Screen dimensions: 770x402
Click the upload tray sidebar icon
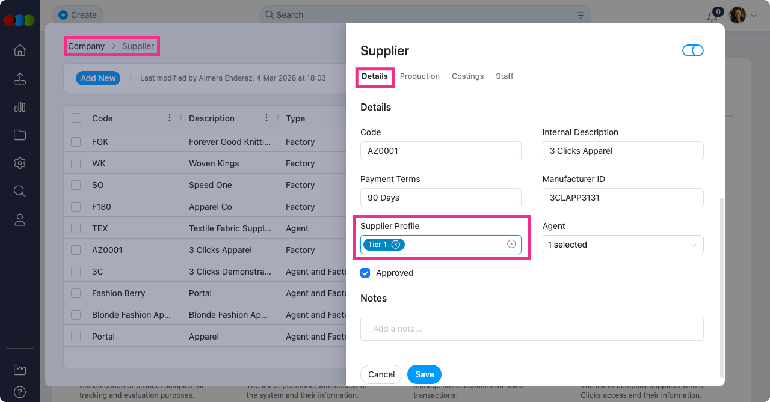[x=20, y=79]
